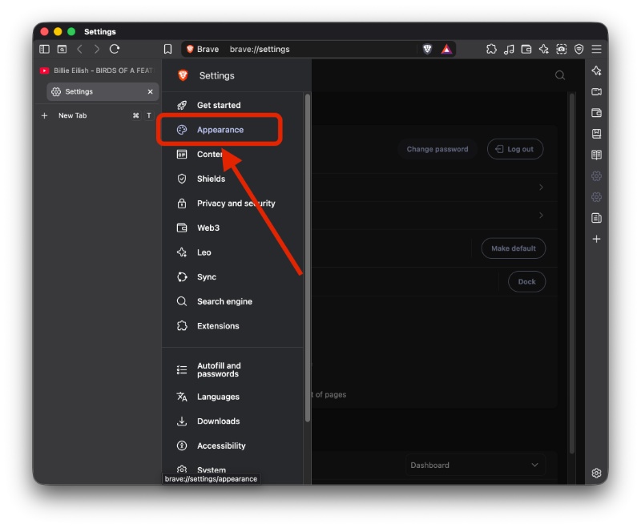Open the media control music note icon
The width and height of the screenshot is (641, 528).
point(509,49)
